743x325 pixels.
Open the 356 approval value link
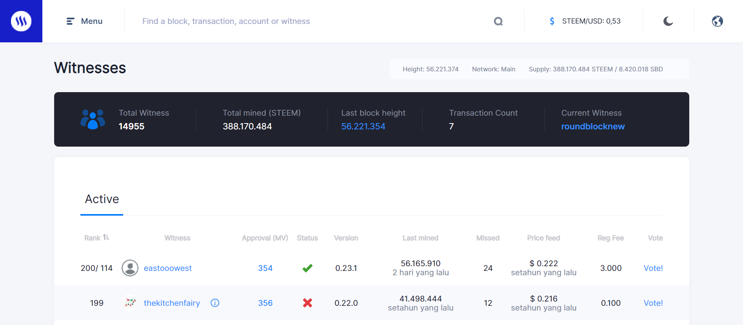265,303
